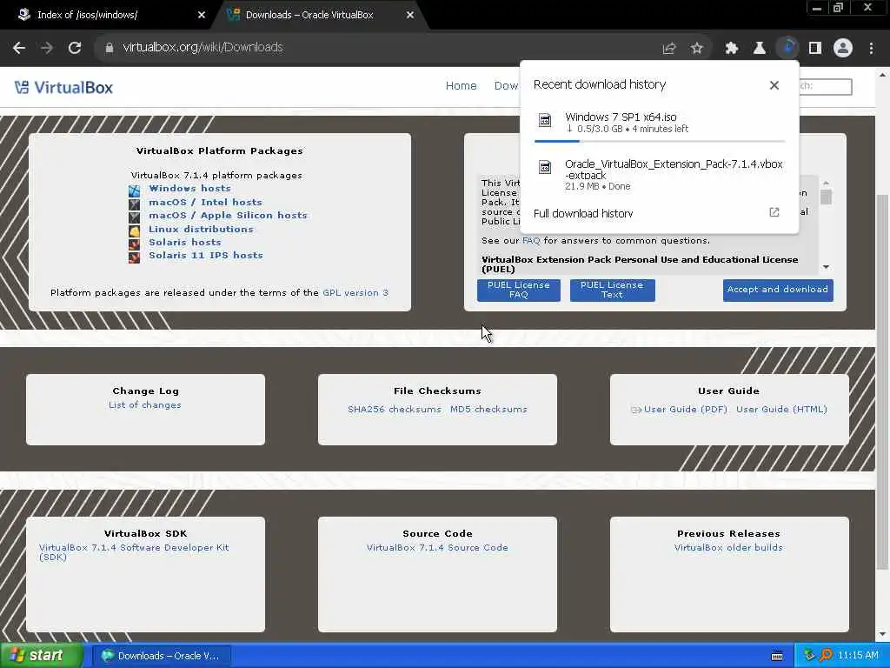
Task: Click the Windows hosts icon
Action: pyautogui.click(x=134, y=190)
